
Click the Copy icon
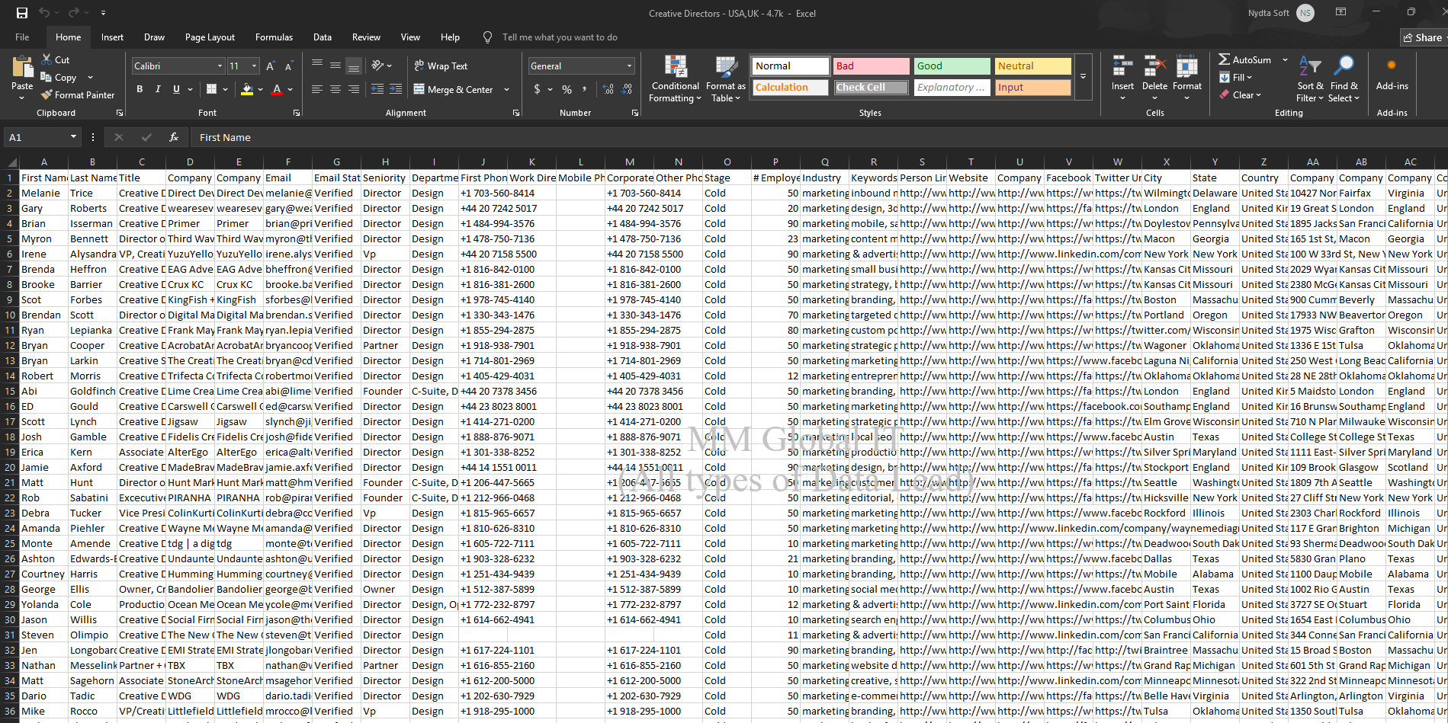[x=47, y=78]
